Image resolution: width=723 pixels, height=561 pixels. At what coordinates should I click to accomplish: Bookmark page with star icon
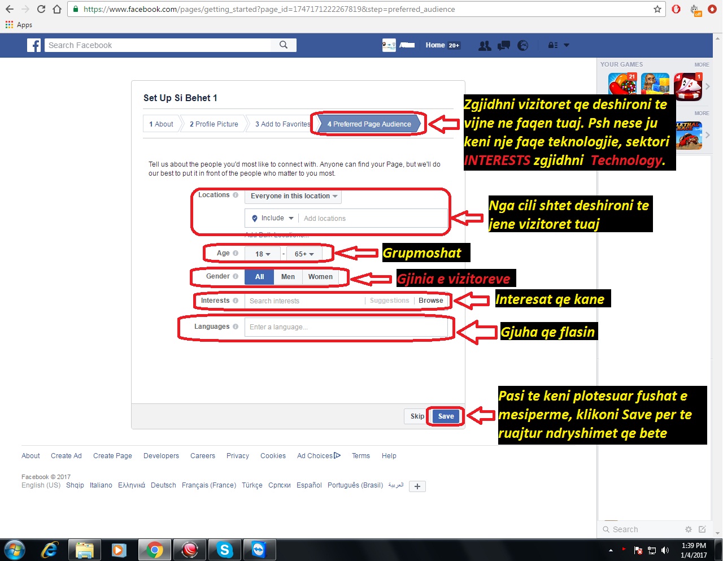point(657,9)
